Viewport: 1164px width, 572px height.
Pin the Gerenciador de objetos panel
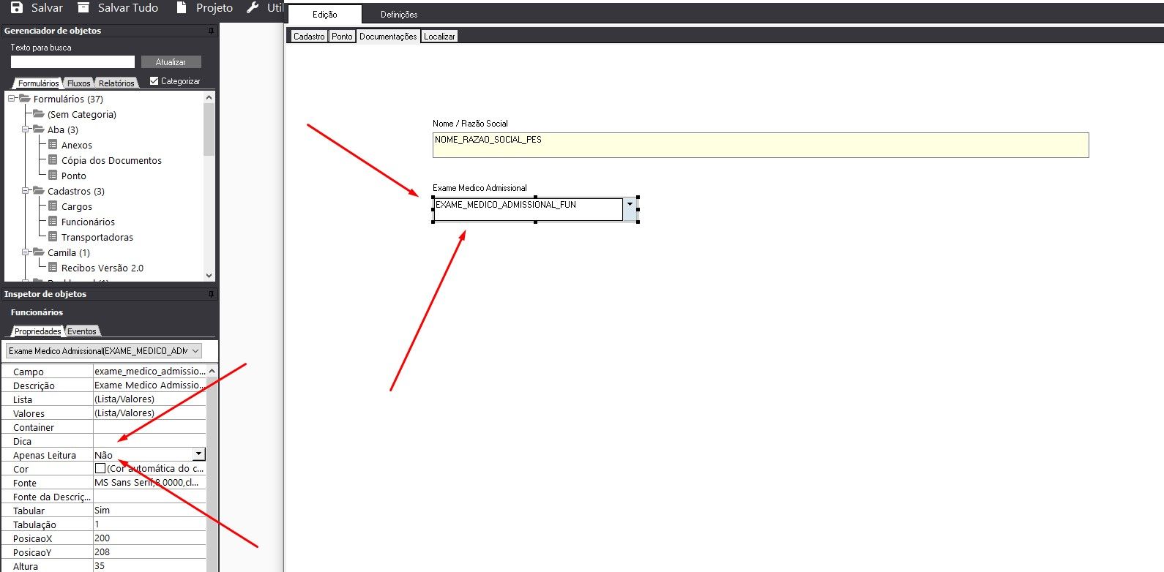(211, 31)
